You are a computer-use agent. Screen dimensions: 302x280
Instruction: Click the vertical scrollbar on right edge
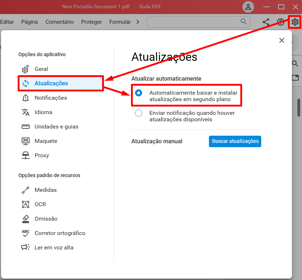299,108
